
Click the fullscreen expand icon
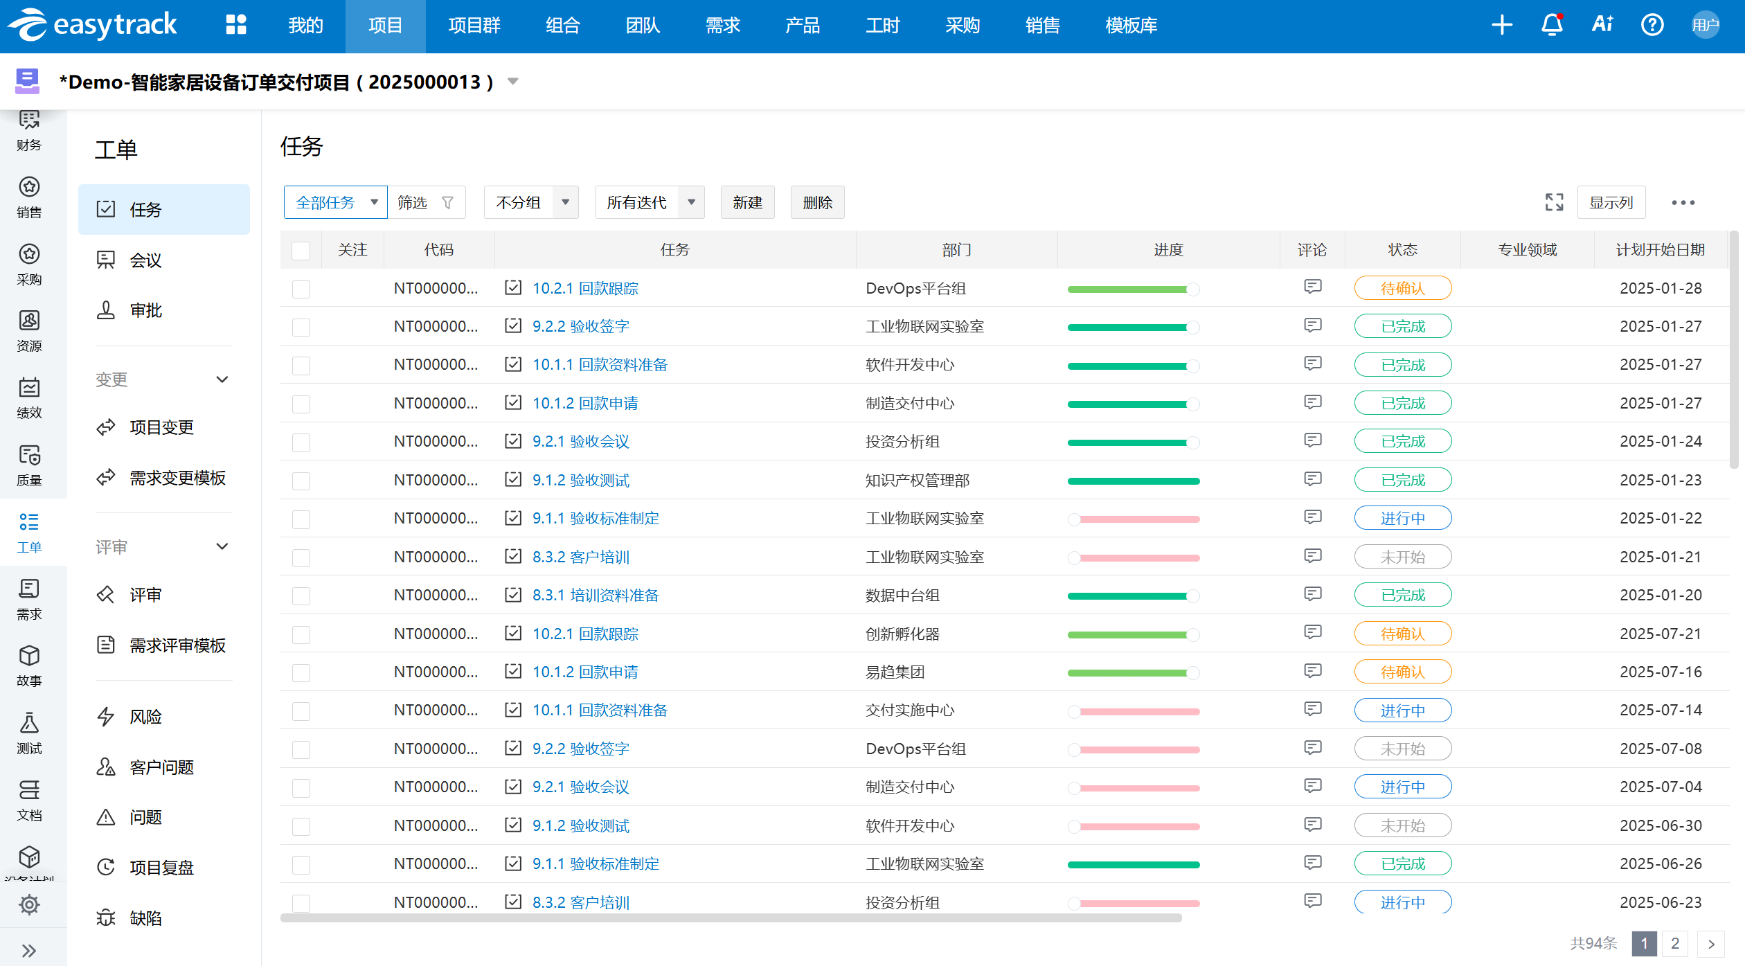pyautogui.click(x=1554, y=202)
